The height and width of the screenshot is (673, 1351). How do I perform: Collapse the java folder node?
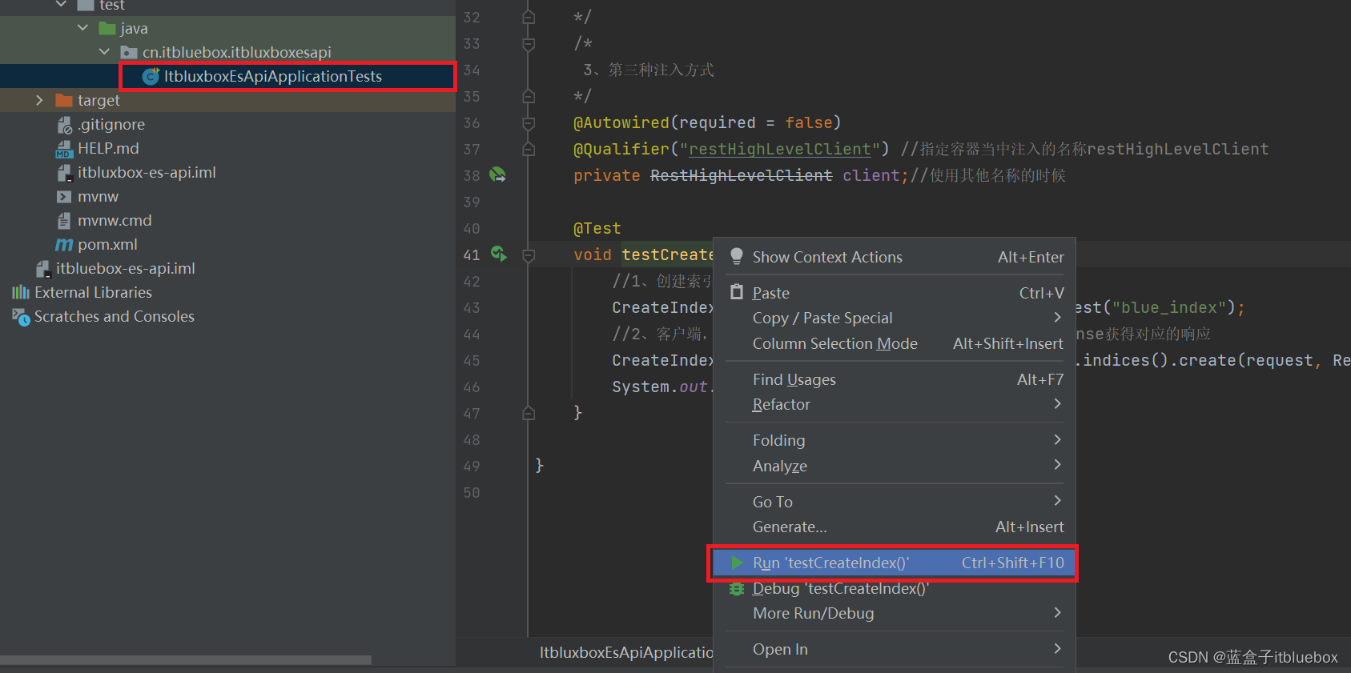tap(83, 28)
